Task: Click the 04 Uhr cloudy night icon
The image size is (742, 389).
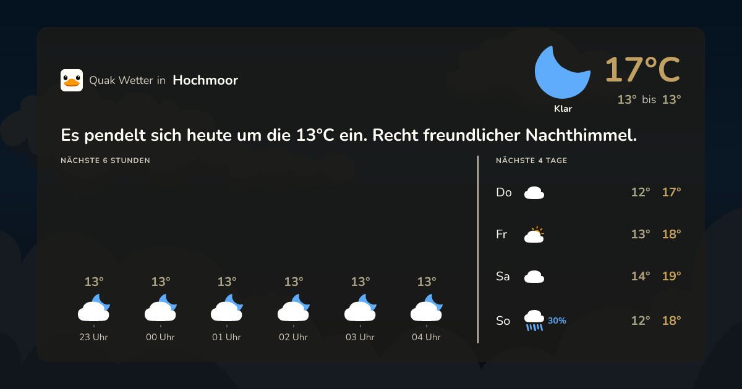Action: point(427,307)
